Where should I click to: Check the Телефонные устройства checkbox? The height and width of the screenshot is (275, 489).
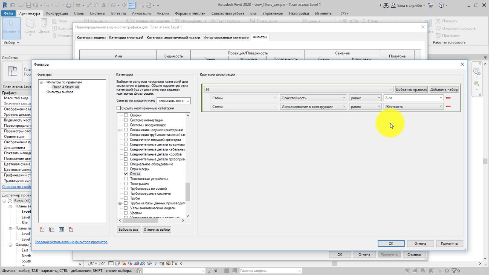(126, 179)
